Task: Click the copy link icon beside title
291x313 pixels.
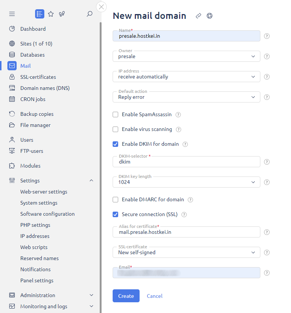Action: point(198,16)
